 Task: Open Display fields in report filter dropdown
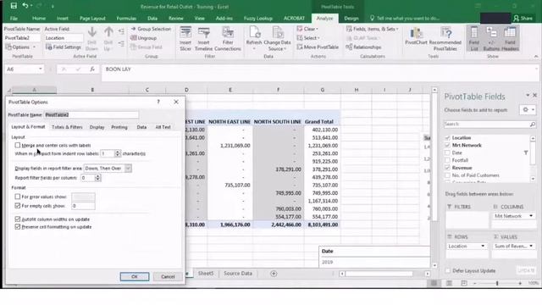click(128, 169)
